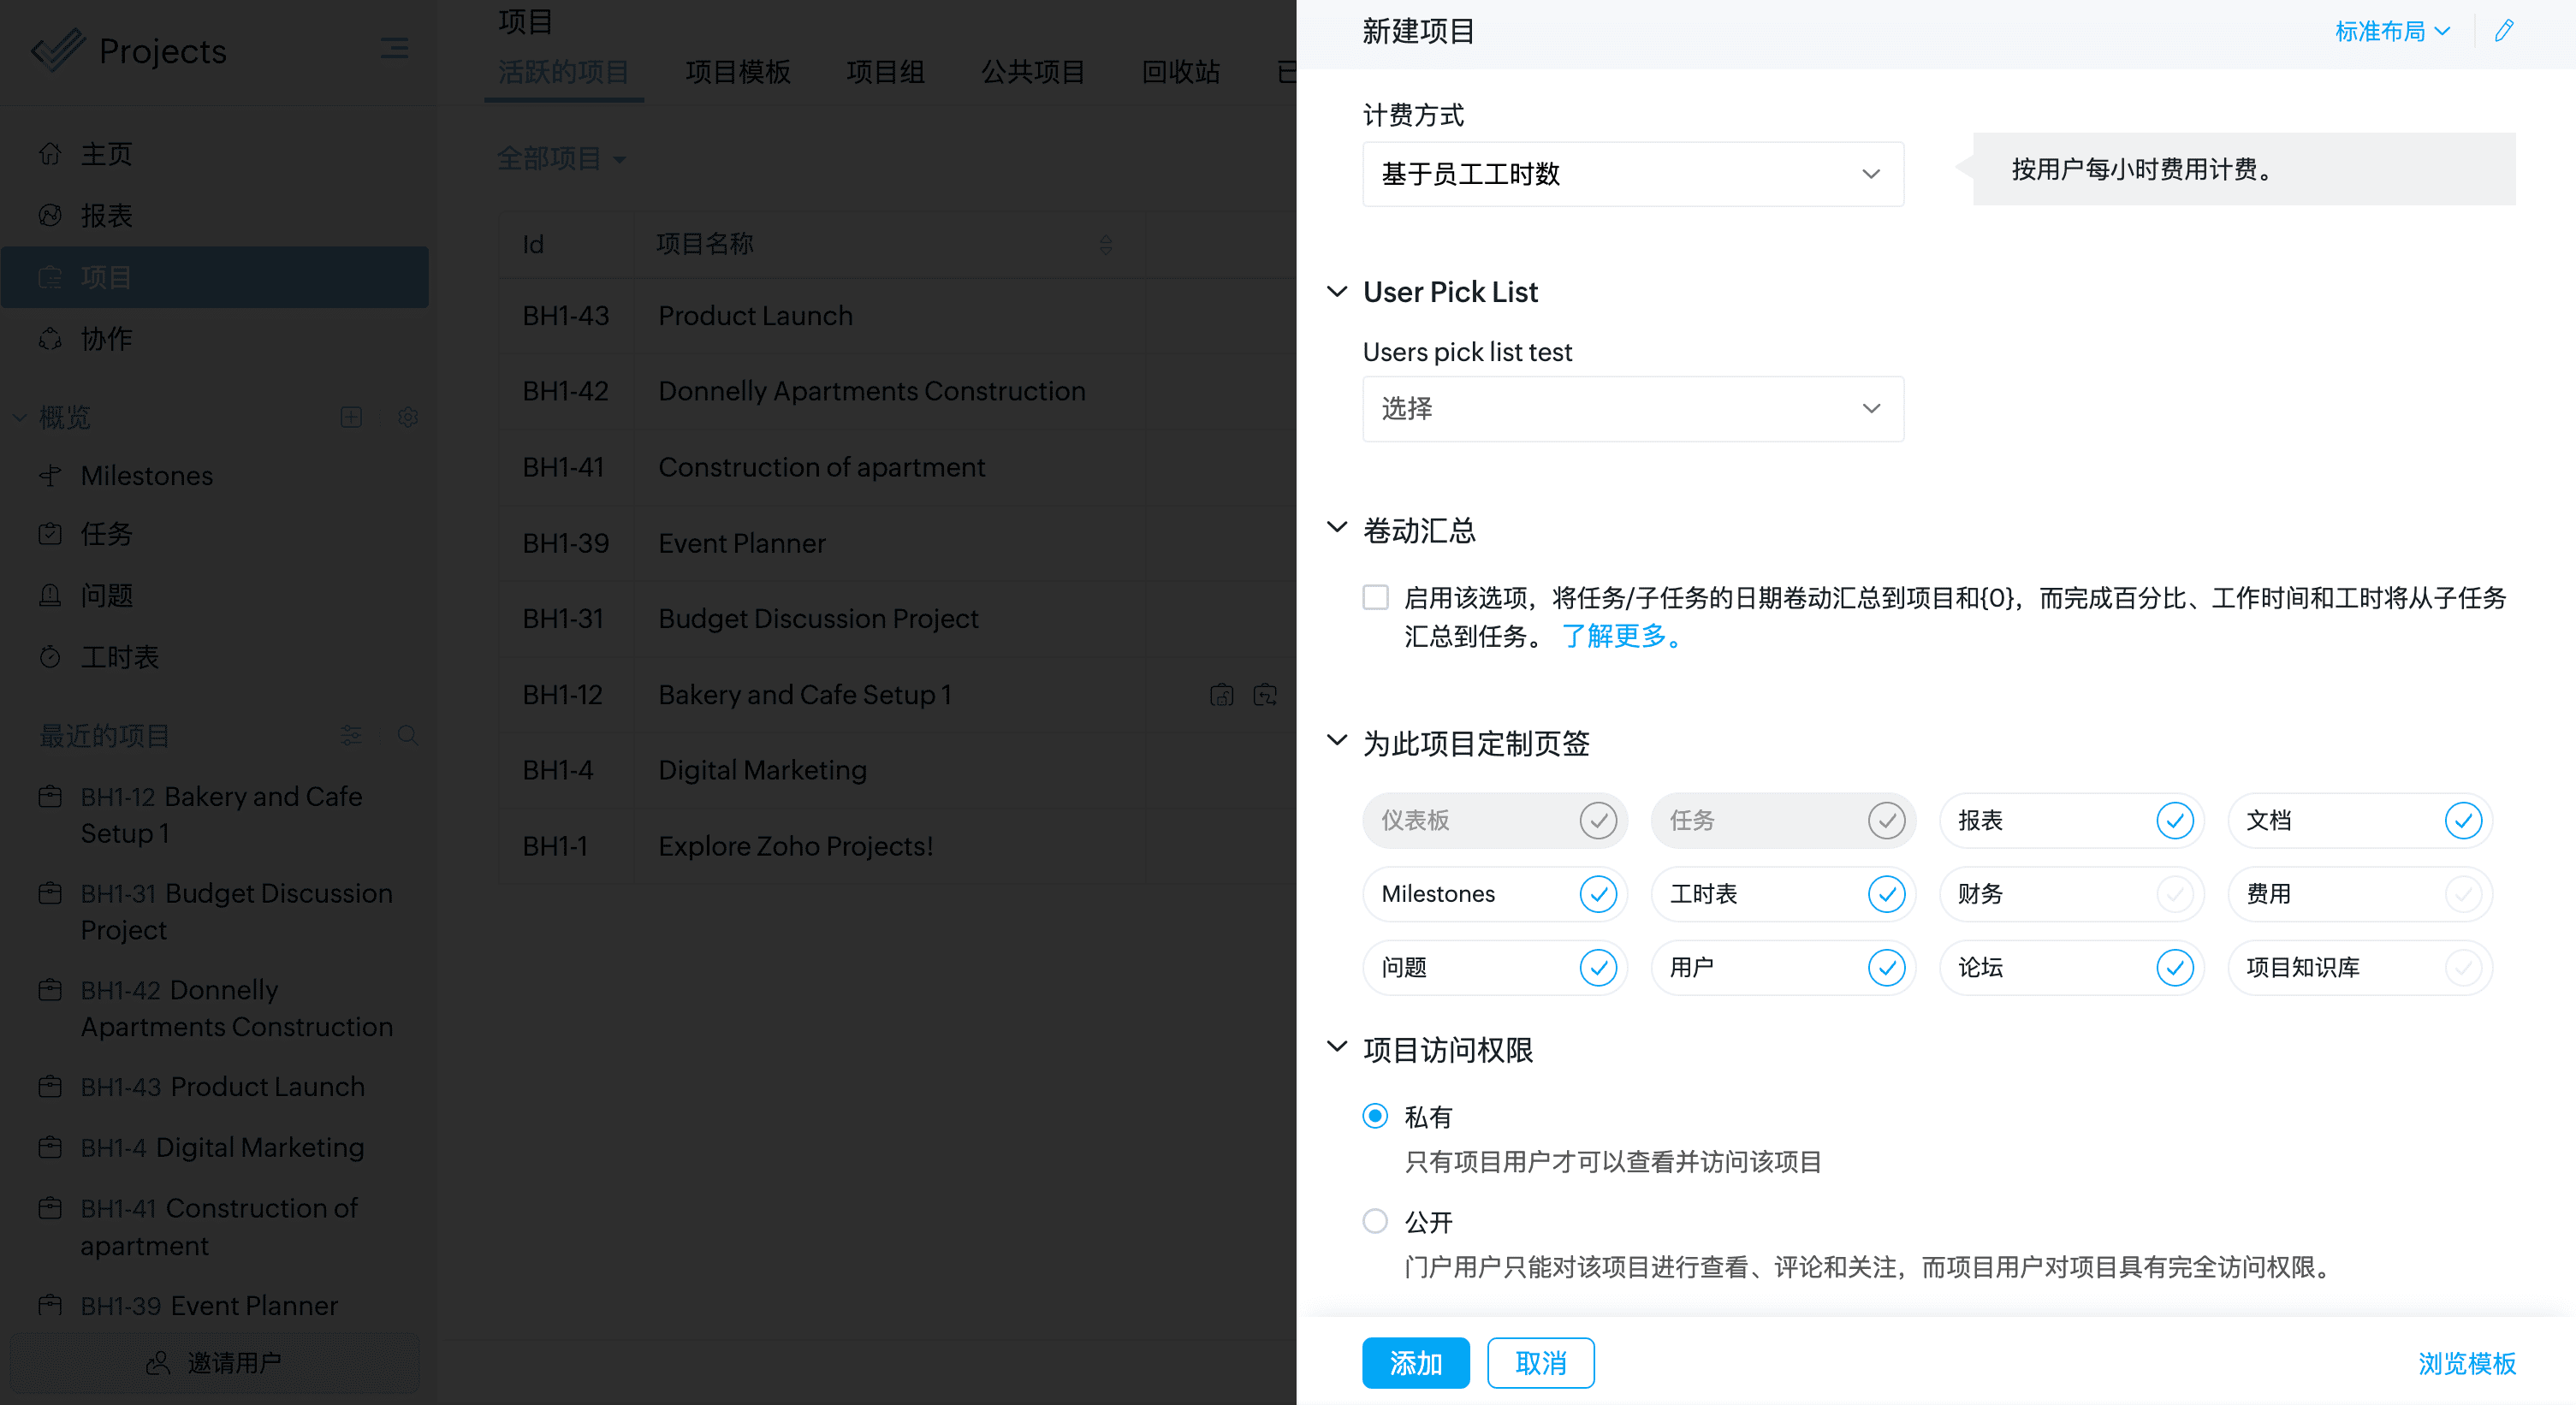Screen dimensions: 2576x1405
Task: Collapse the 项目访问权限 section
Action: pyautogui.click(x=1336, y=1048)
